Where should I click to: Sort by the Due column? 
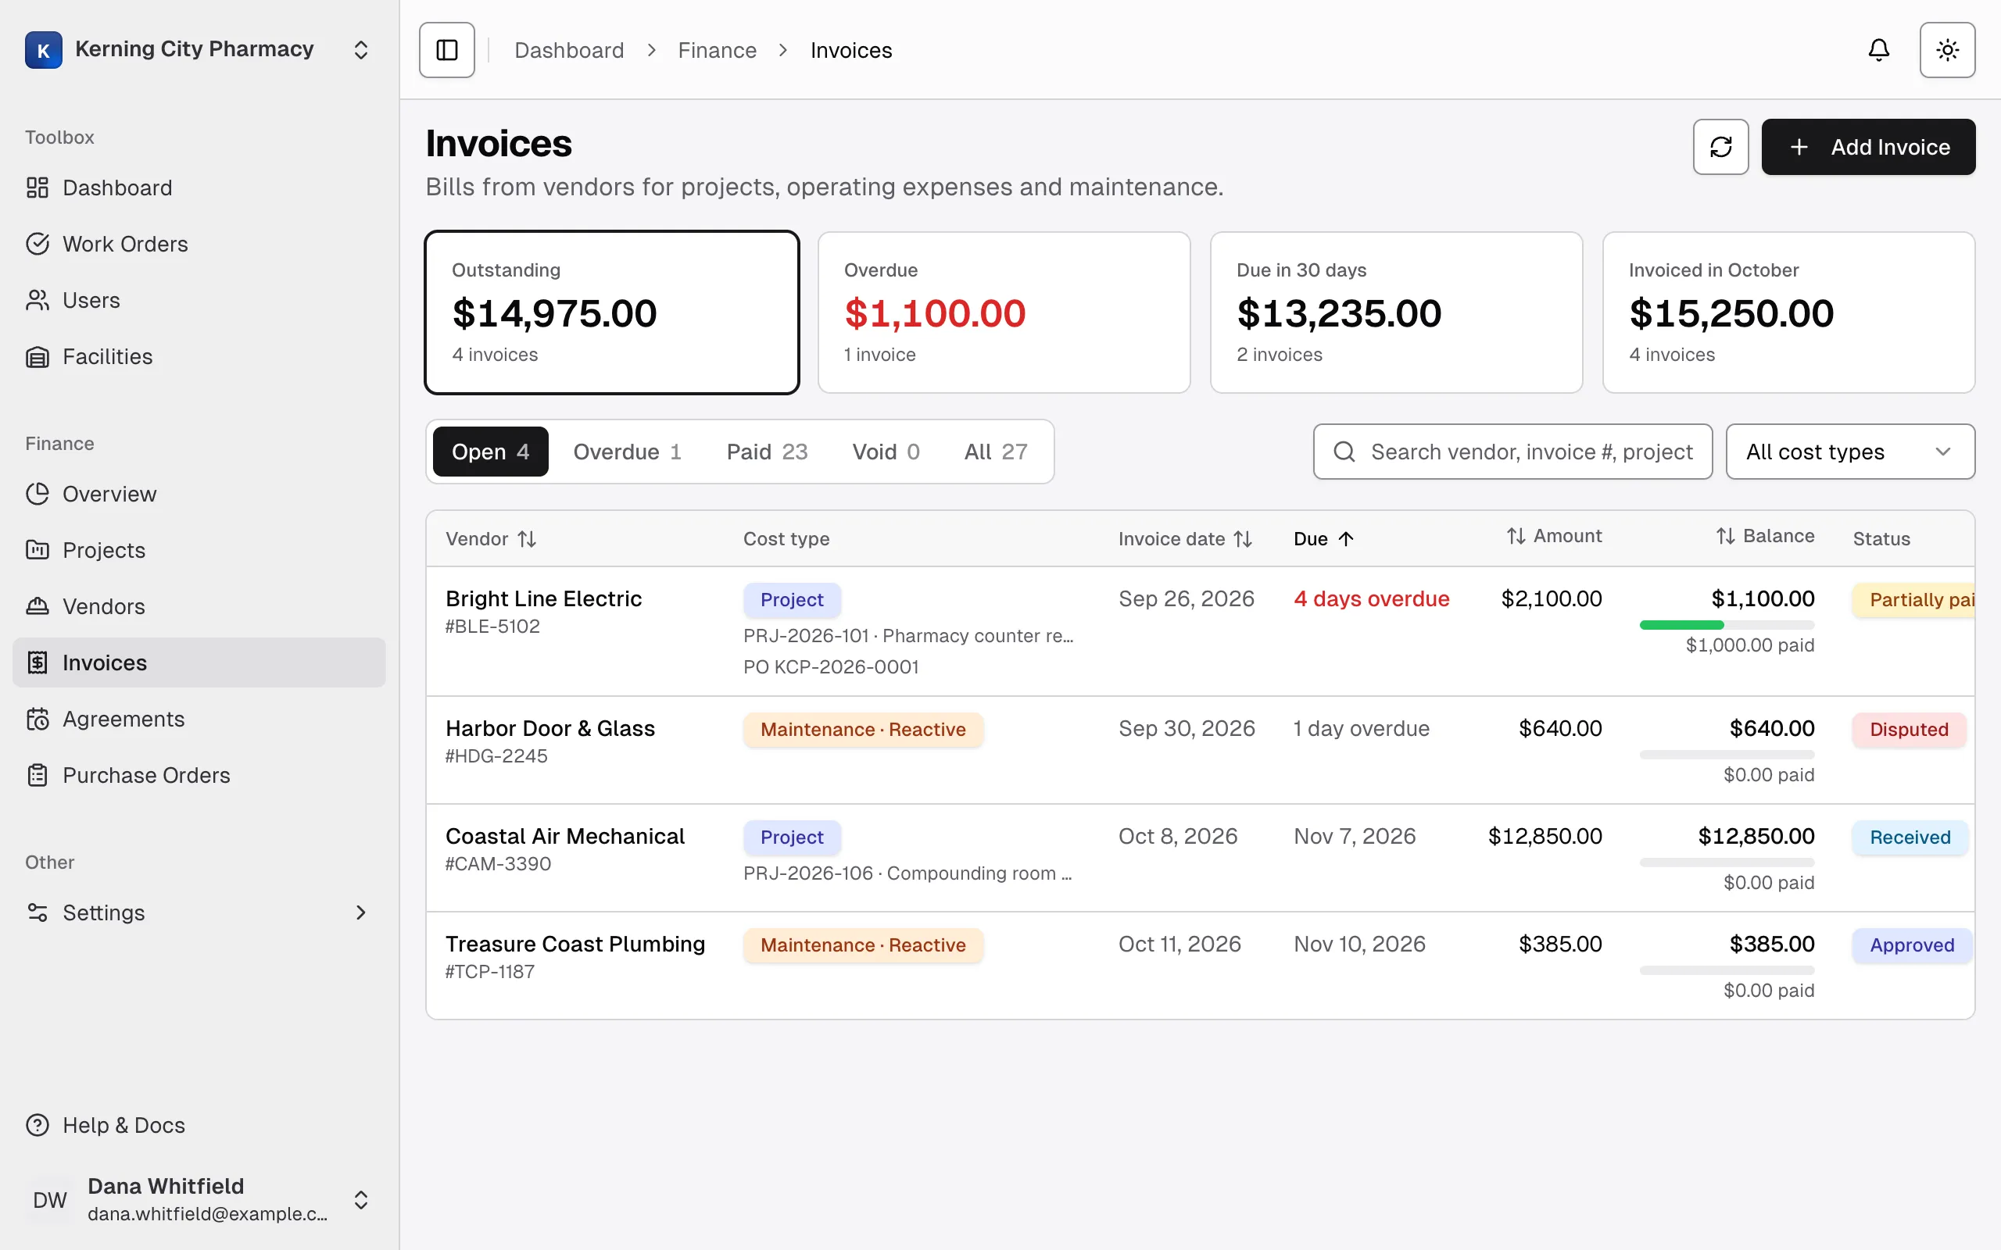[1324, 539]
